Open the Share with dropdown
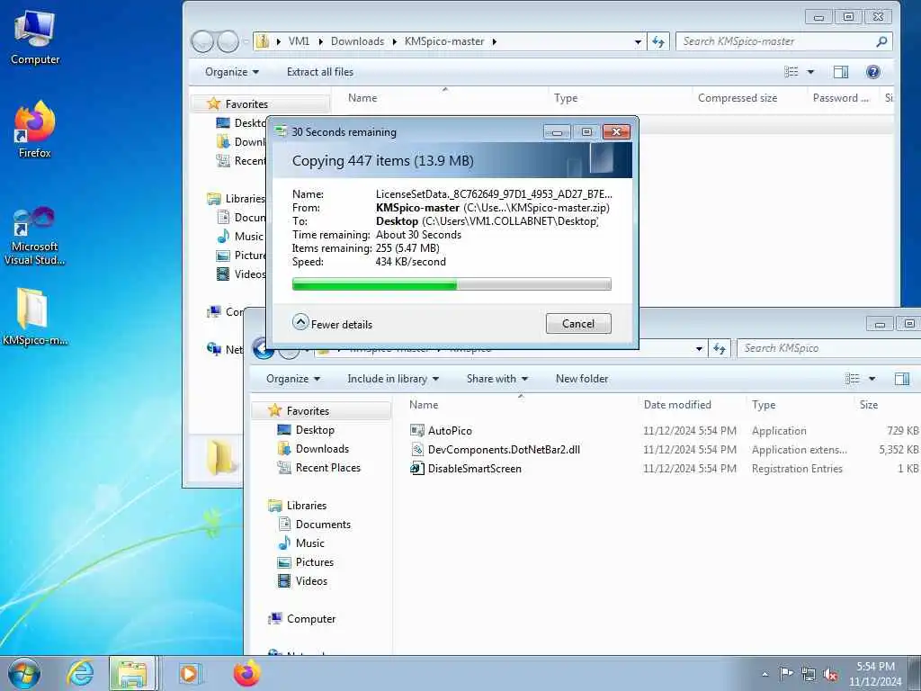This screenshot has width=921, height=691. tap(496, 379)
